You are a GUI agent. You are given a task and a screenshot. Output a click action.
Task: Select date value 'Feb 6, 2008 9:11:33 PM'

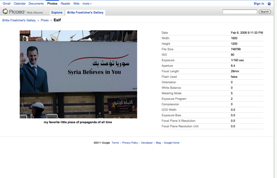247,33
